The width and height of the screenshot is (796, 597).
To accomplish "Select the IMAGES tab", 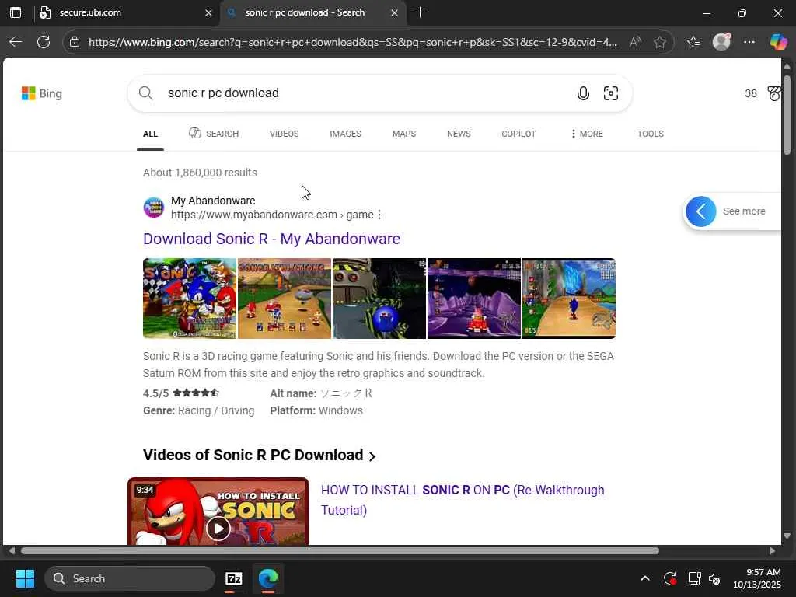I will pyautogui.click(x=345, y=134).
